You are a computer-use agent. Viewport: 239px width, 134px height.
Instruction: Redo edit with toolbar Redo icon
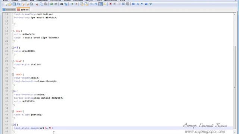[56, 4]
